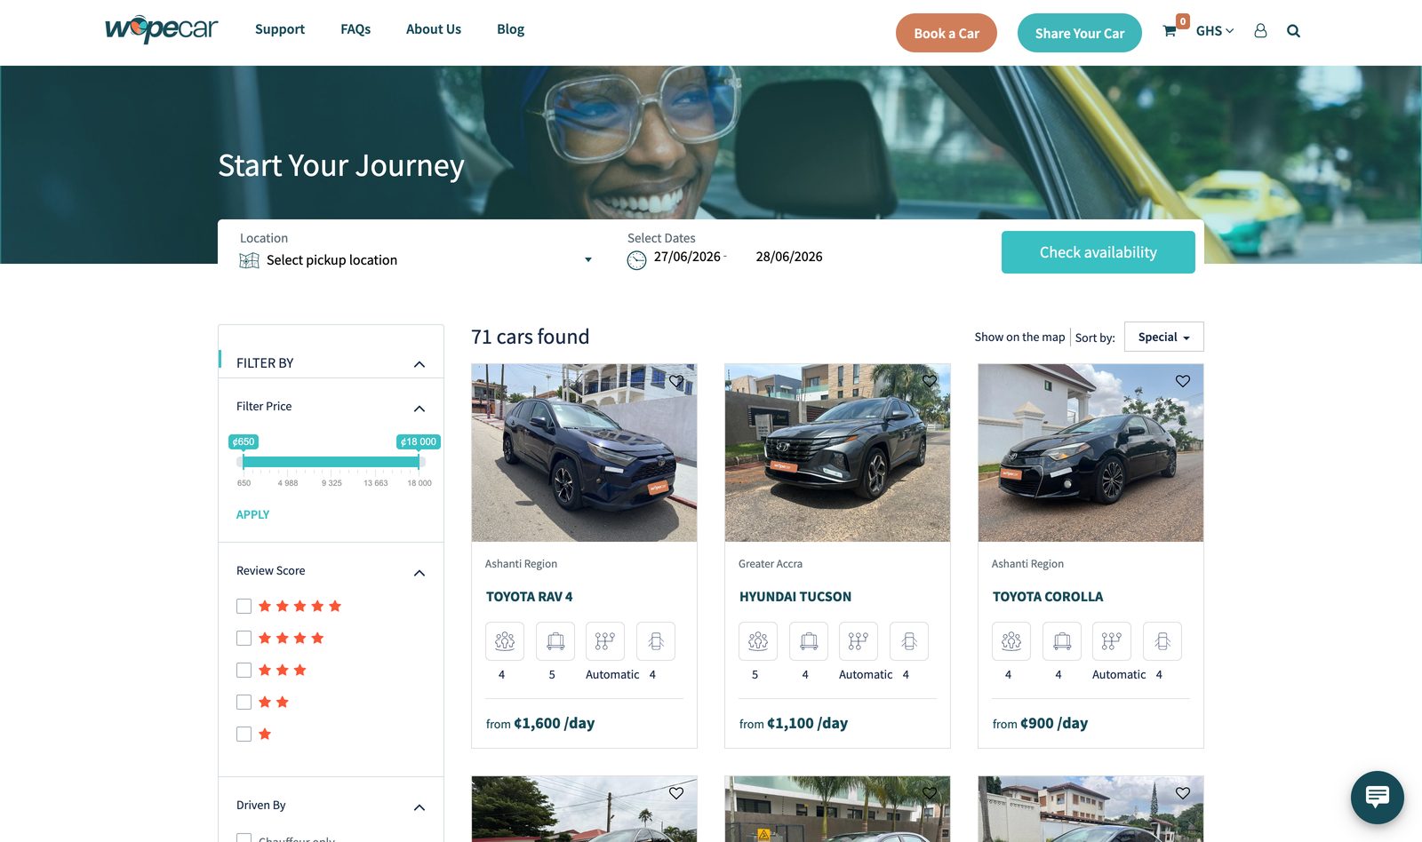1422x842 pixels.
Task: Open the Toyota Corolla photo
Action: (1090, 453)
